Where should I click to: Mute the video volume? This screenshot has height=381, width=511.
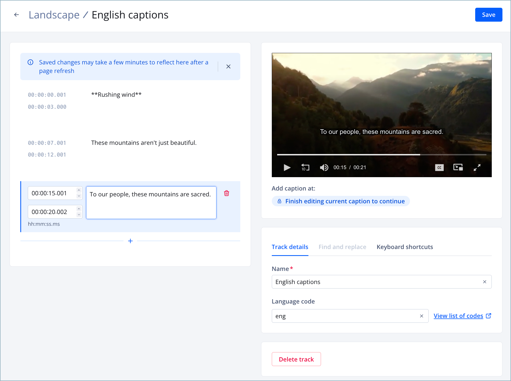[x=324, y=168]
